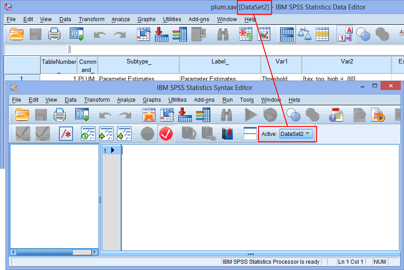Recall recent dialogs icon in Data Editor
404x270 pixels.
coord(77,34)
